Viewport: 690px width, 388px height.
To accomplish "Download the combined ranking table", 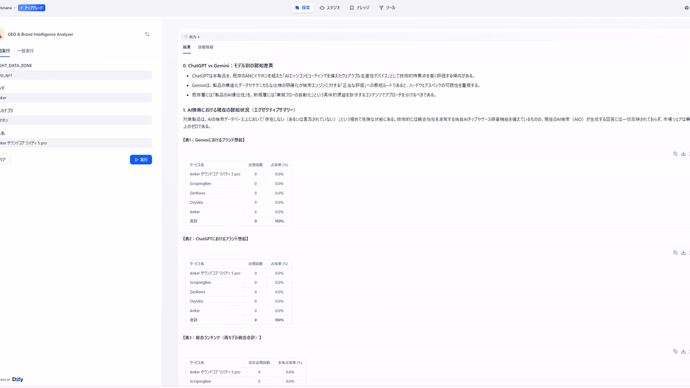I will (x=683, y=351).
